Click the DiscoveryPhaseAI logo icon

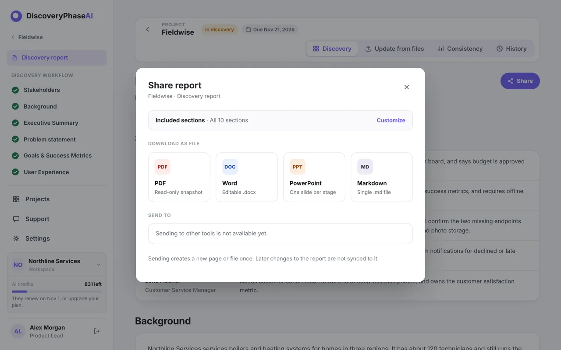pyautogui.click(x=16, y=16)
